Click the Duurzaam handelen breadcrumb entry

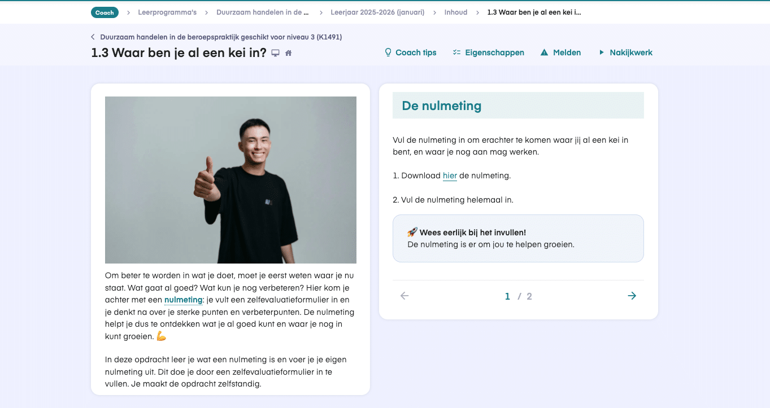262,12
